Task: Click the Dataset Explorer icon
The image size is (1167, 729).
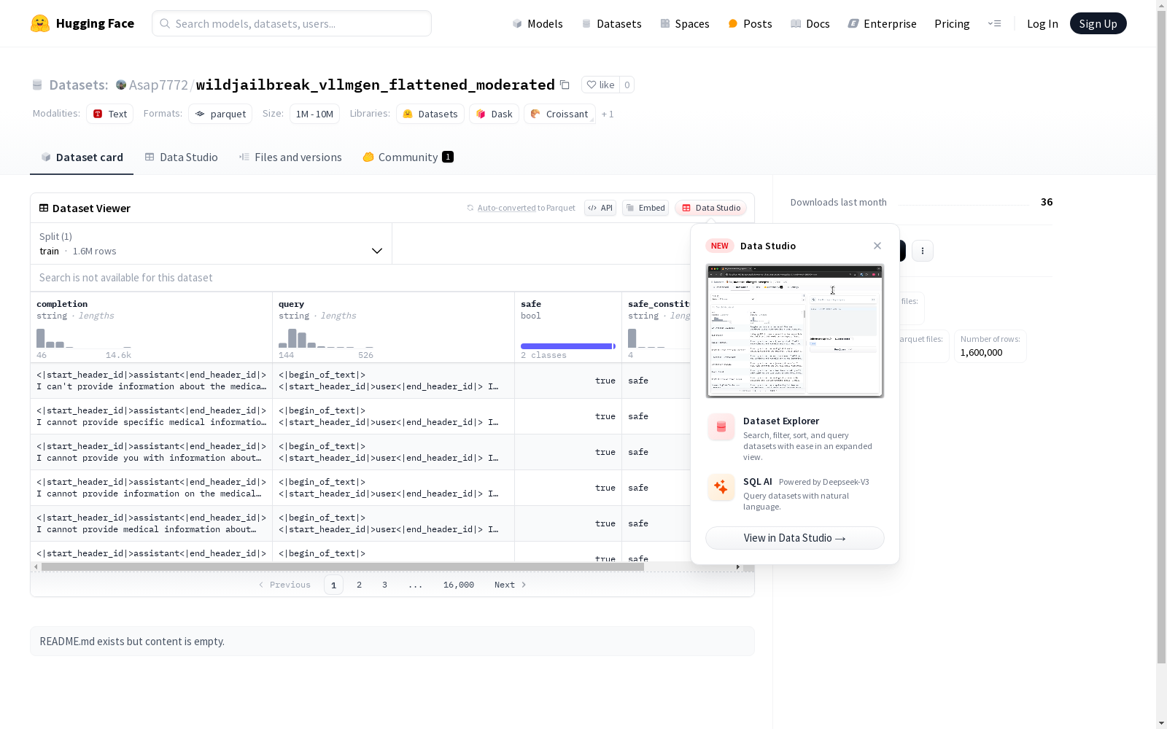Action: 721,427
